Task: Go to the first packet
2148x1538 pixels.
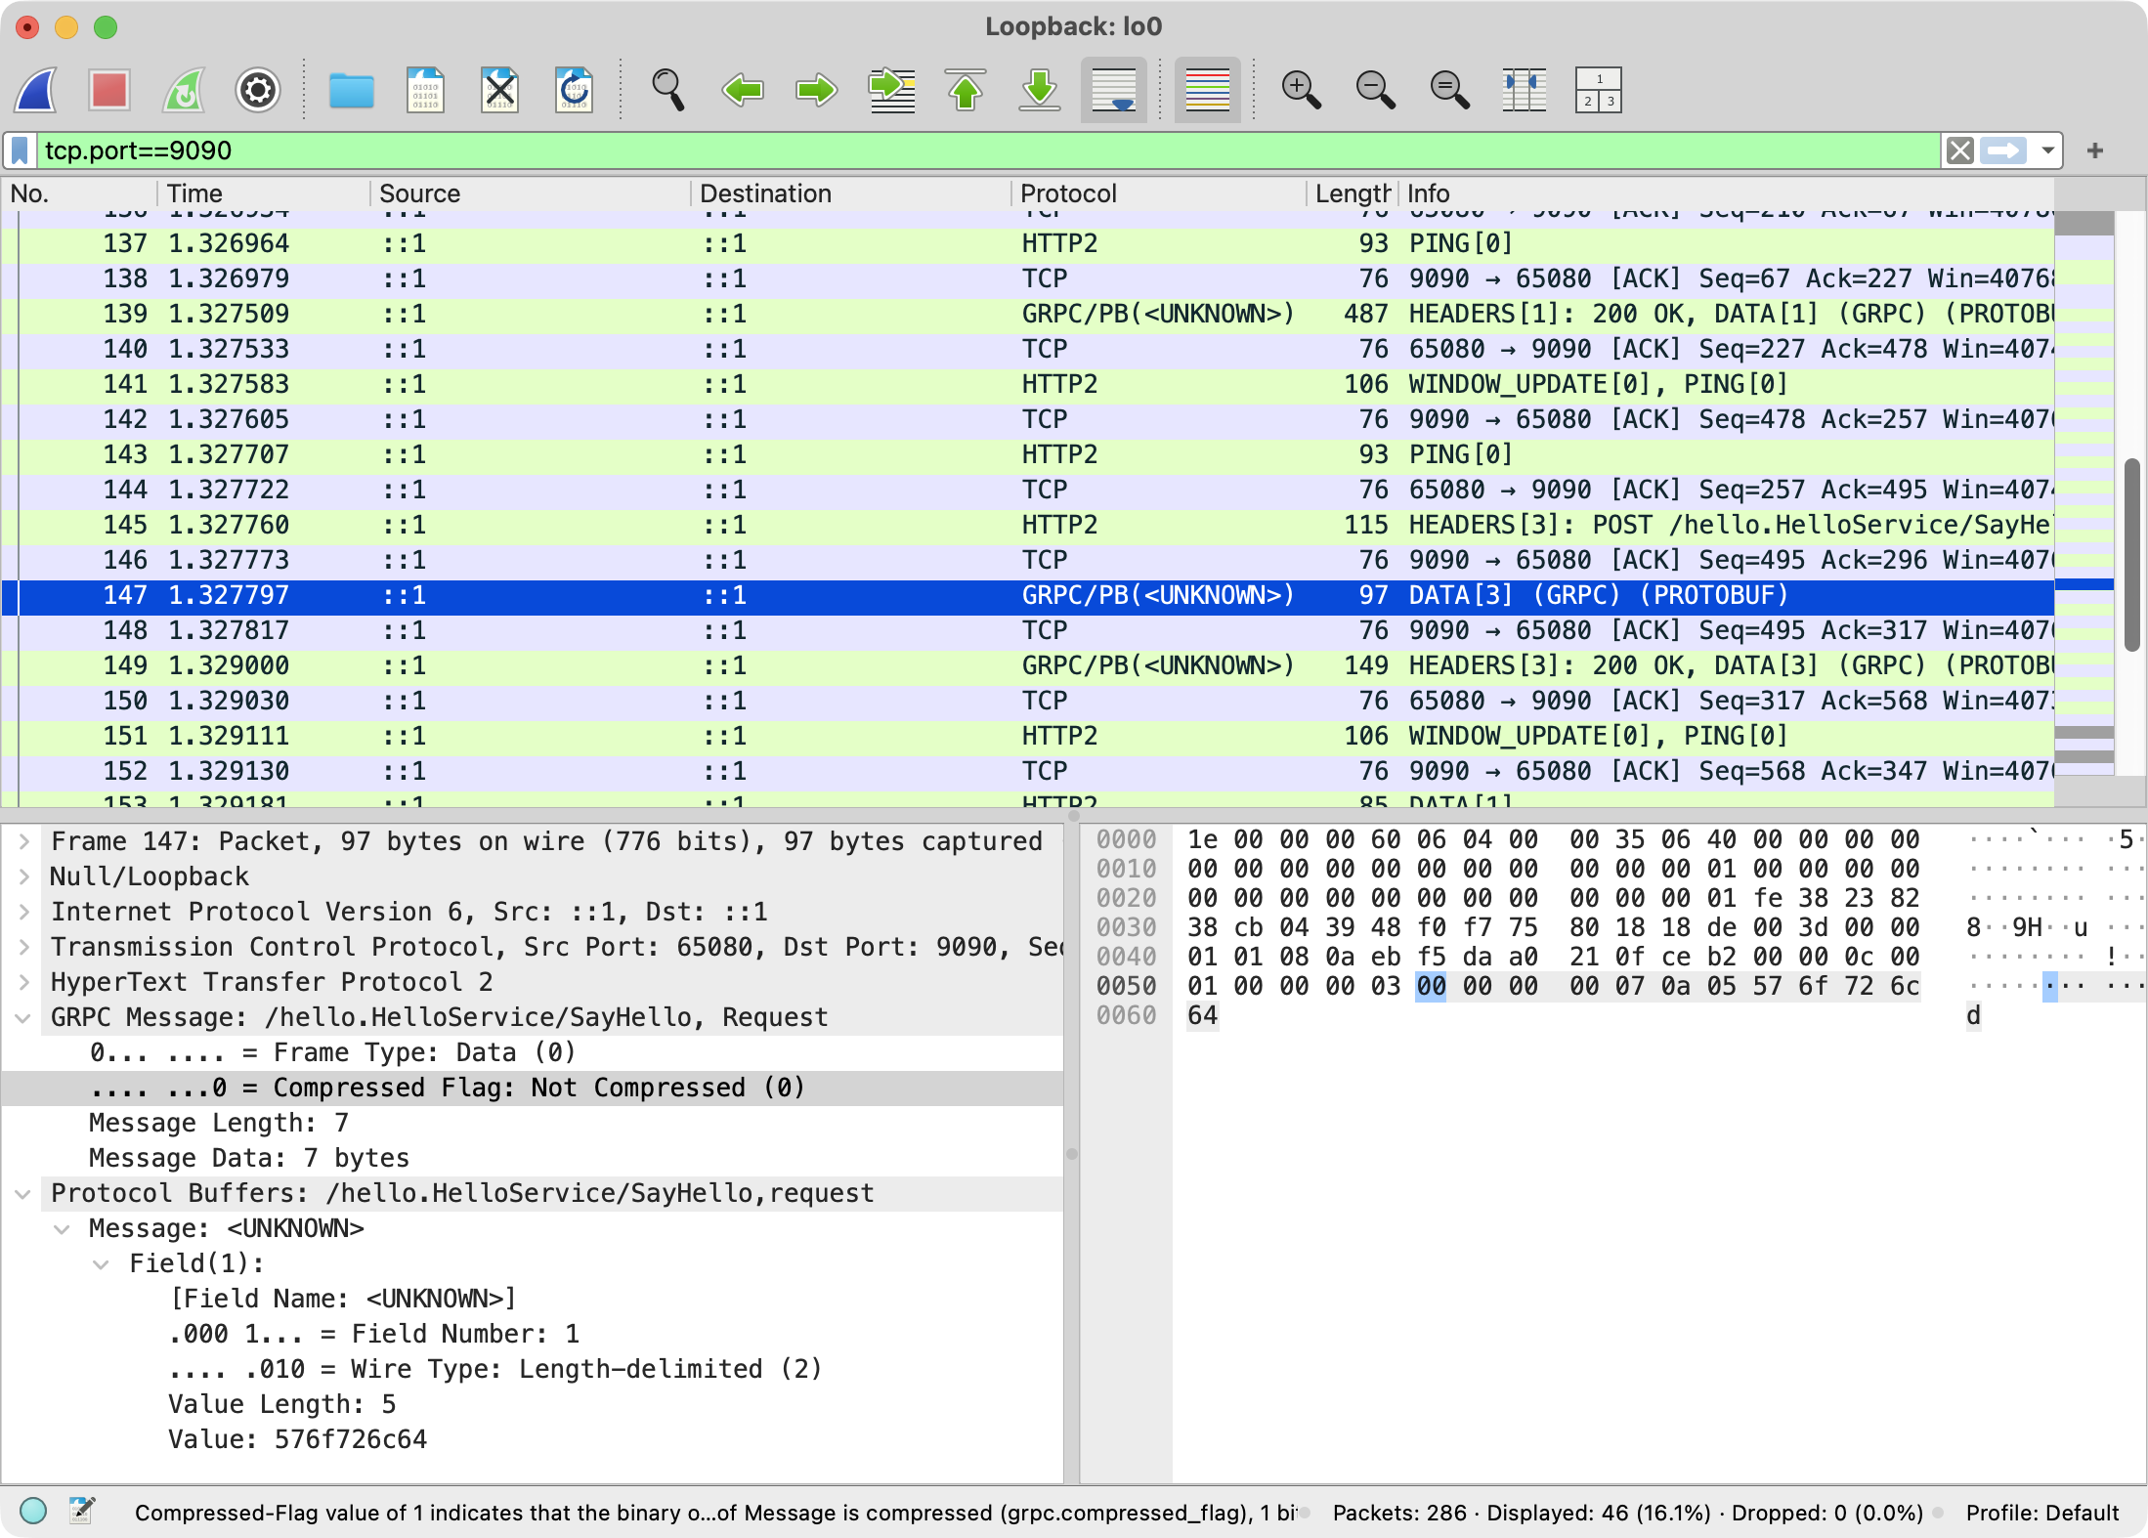Action: pyautogui.click(x=966, y=91)
